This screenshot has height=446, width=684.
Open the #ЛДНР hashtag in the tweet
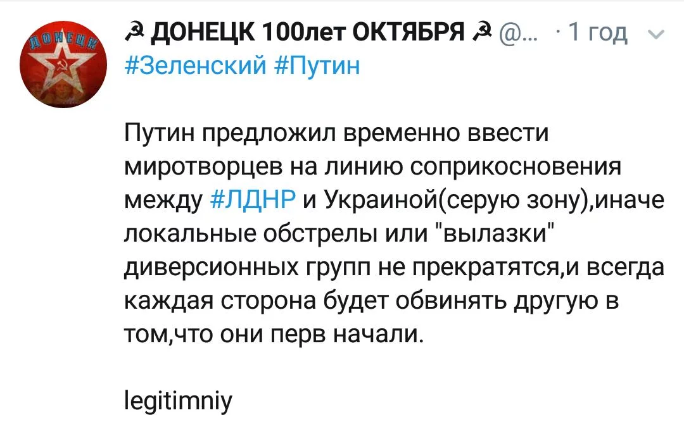[252, 200]
